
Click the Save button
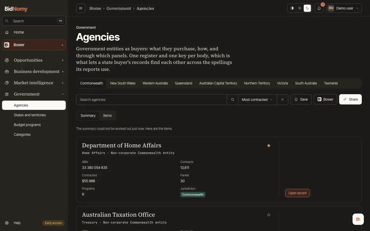(x=301, y=99)
